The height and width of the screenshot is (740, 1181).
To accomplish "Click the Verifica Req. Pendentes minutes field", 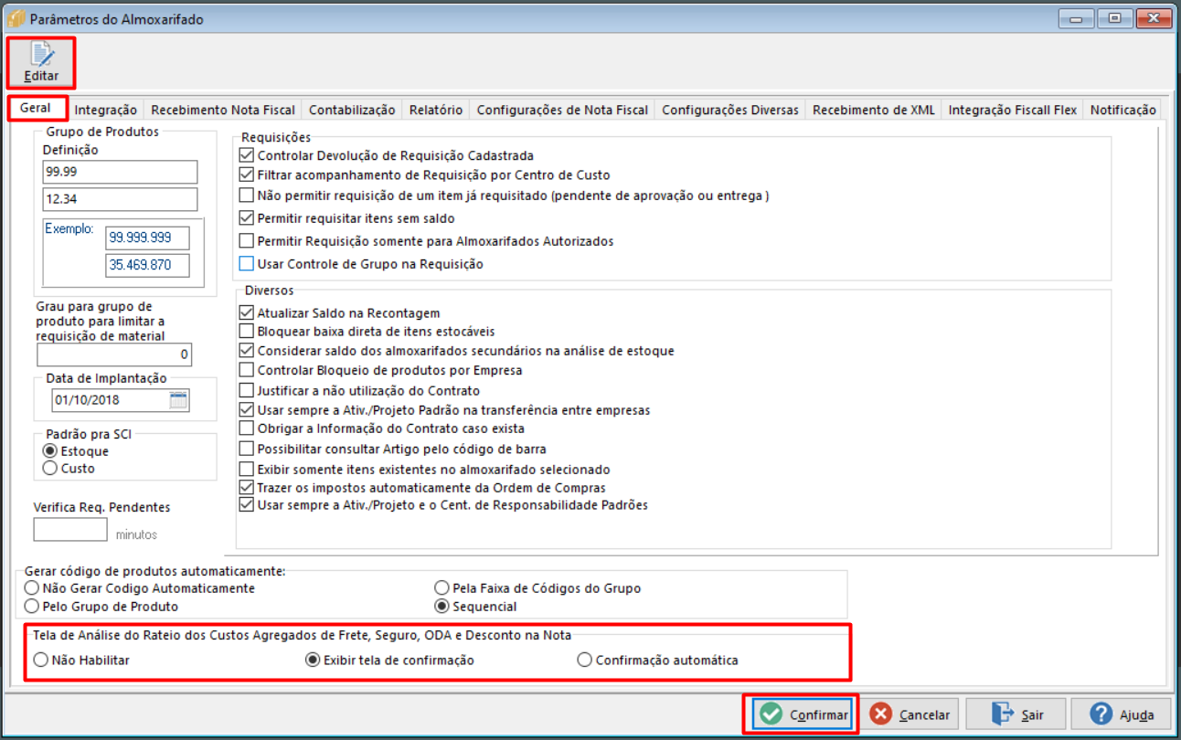I will [71, 529].
